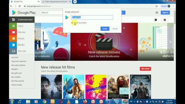The height and width of the screenshot is (104, 185).
Task: Click the Sign in button
Action: tap(165, 13)
